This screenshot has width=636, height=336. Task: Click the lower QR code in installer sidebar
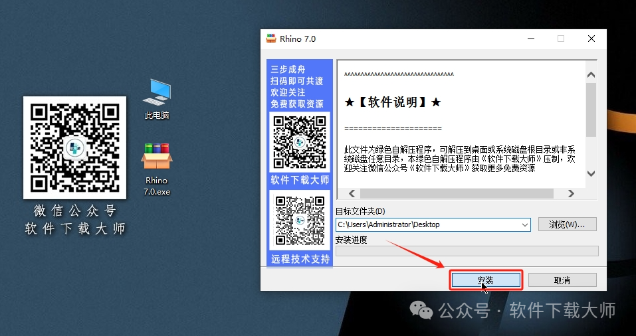click(300, 220)
